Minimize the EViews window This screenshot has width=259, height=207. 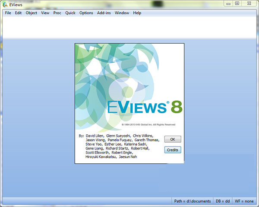point(228,3)
